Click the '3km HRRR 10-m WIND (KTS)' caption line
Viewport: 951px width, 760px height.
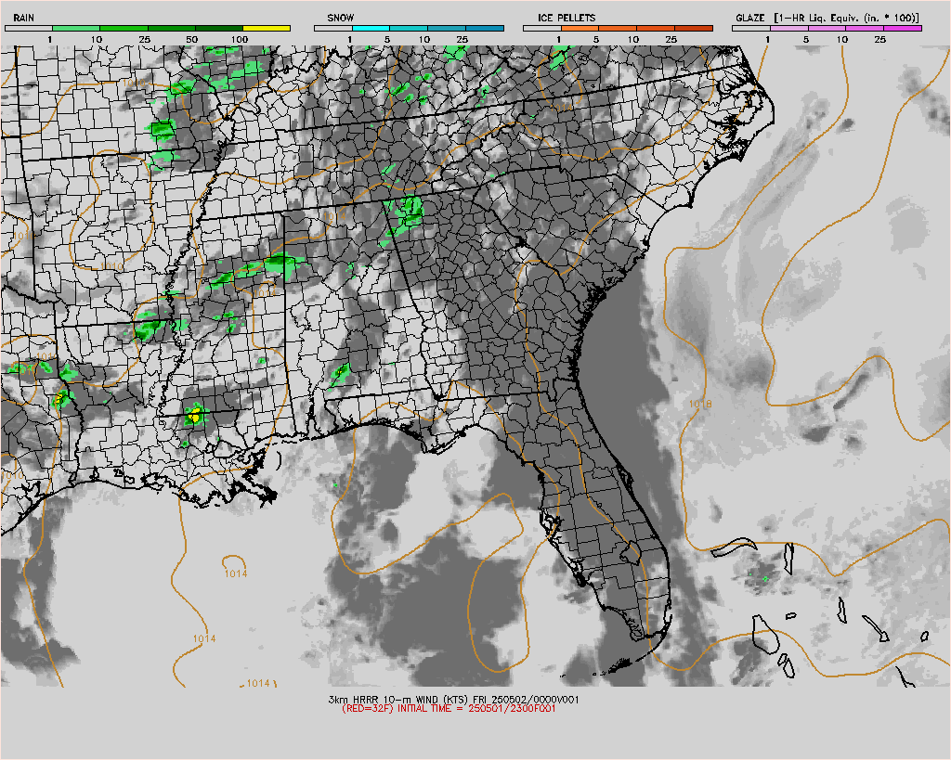tap(453, 700)
